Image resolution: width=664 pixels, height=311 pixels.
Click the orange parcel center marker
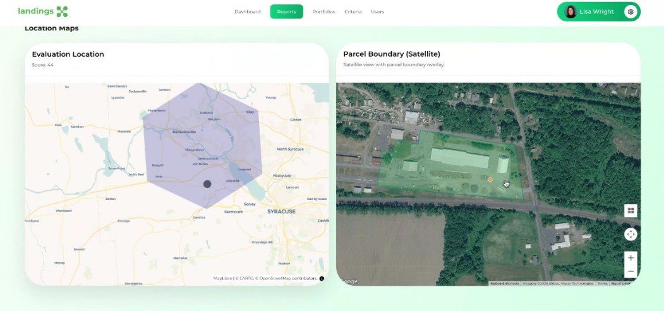tap(490, 180)
